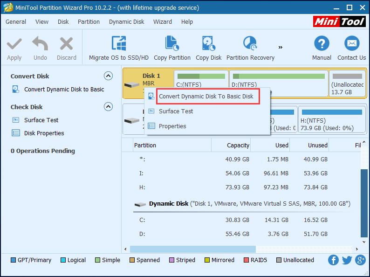This screenshot has width=370, height=277.
Task: Open the Copy Disk tool
Action: pos(209,48)
